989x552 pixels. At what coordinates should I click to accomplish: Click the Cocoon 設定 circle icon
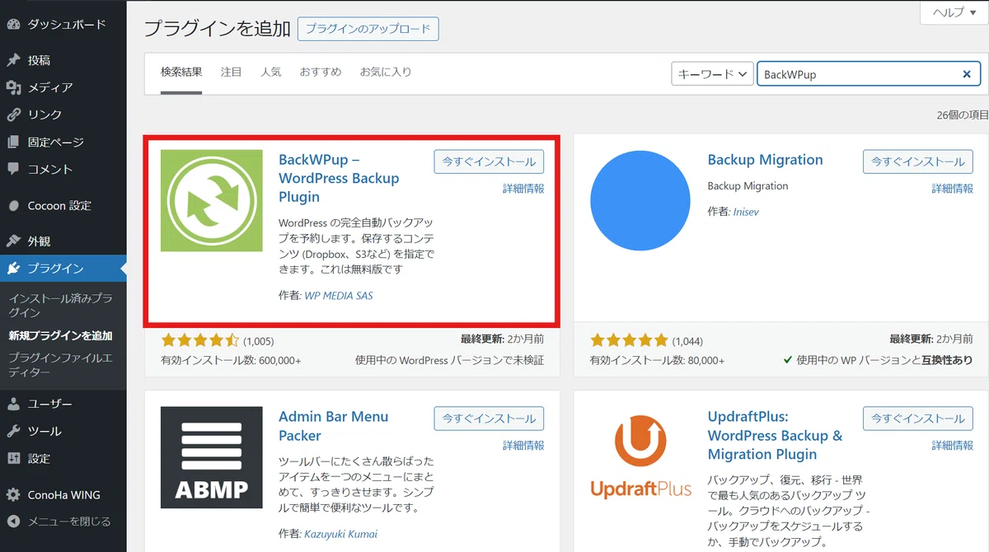13,205
